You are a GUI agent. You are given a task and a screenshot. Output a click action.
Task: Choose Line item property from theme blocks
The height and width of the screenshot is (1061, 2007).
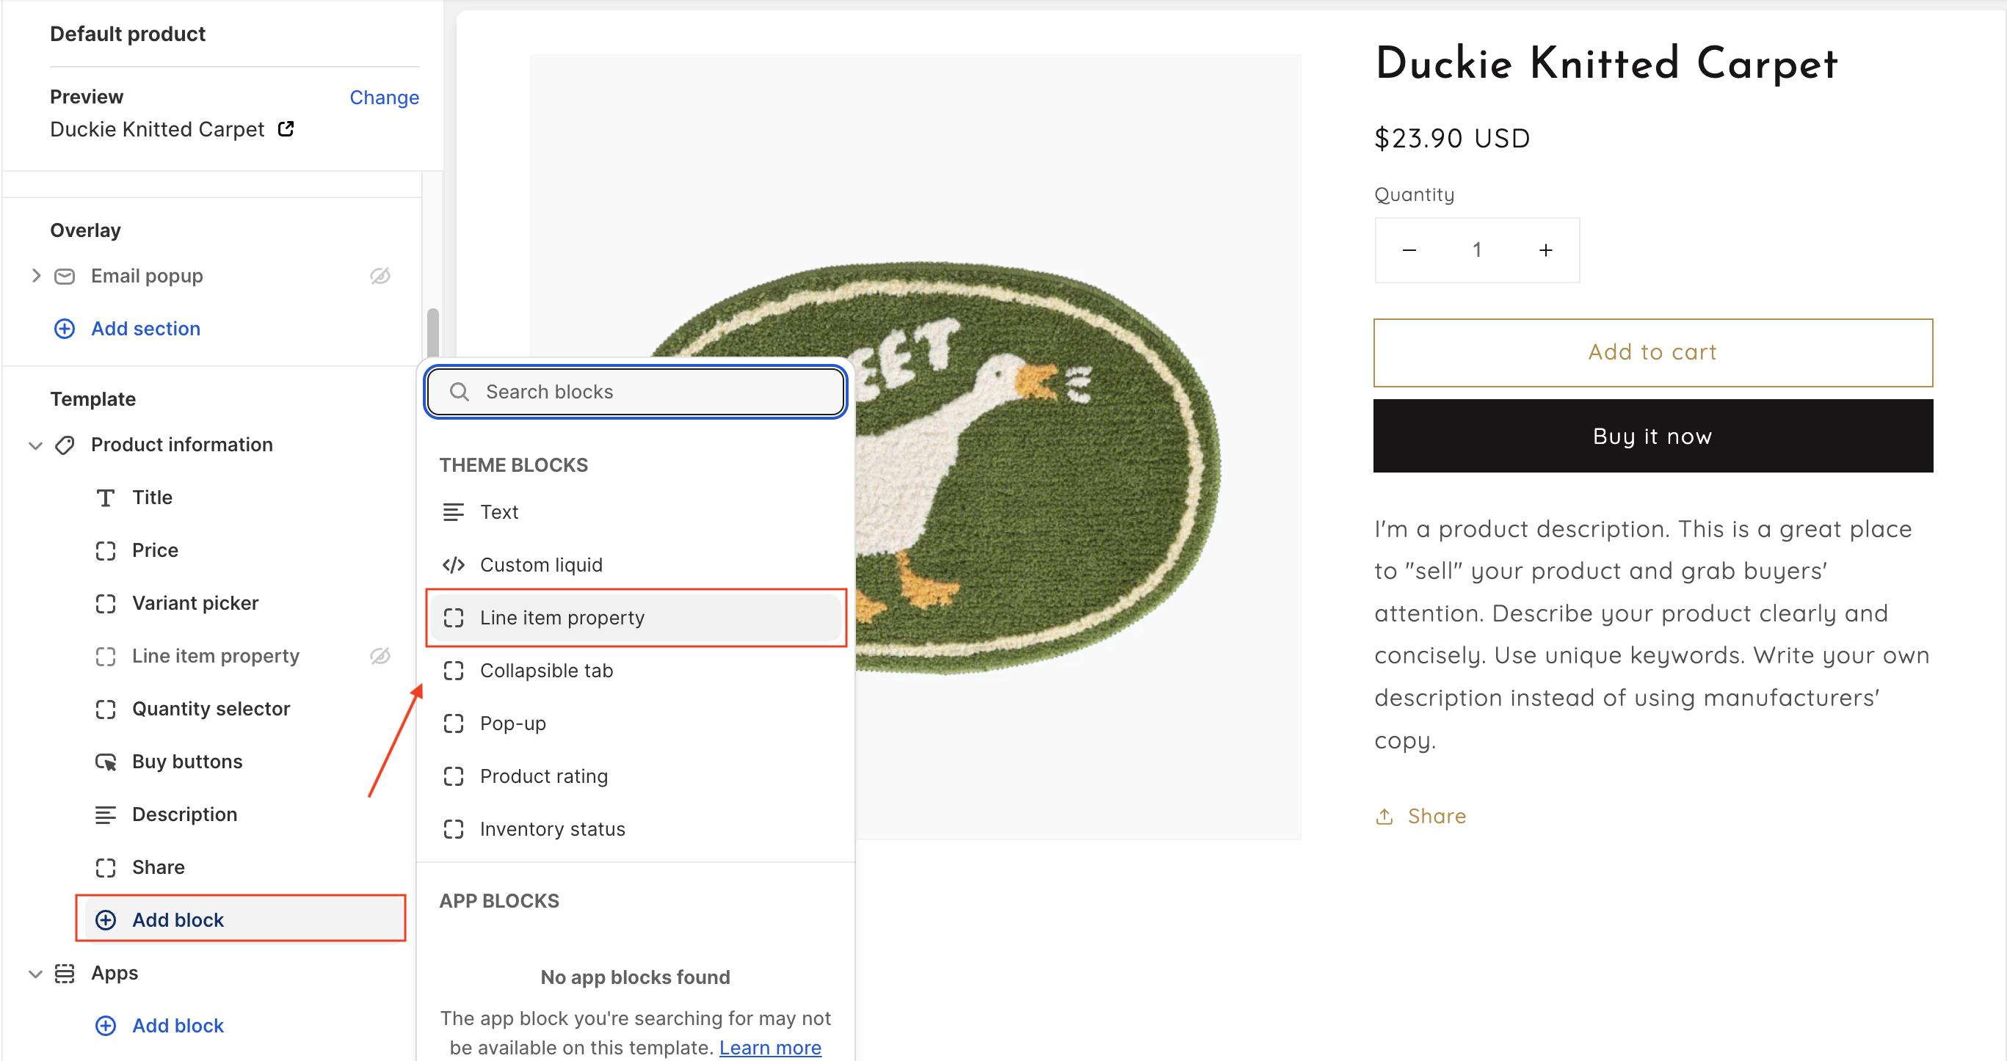point(561,618)
